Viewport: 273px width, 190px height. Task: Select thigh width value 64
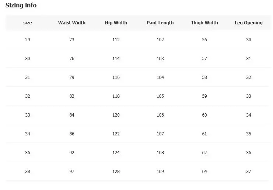(x=204, y=172)
